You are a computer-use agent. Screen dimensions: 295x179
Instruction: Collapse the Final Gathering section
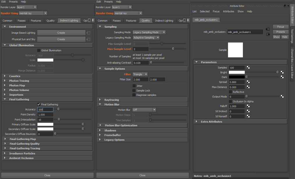pyautogui.click(x=5, y=99)
